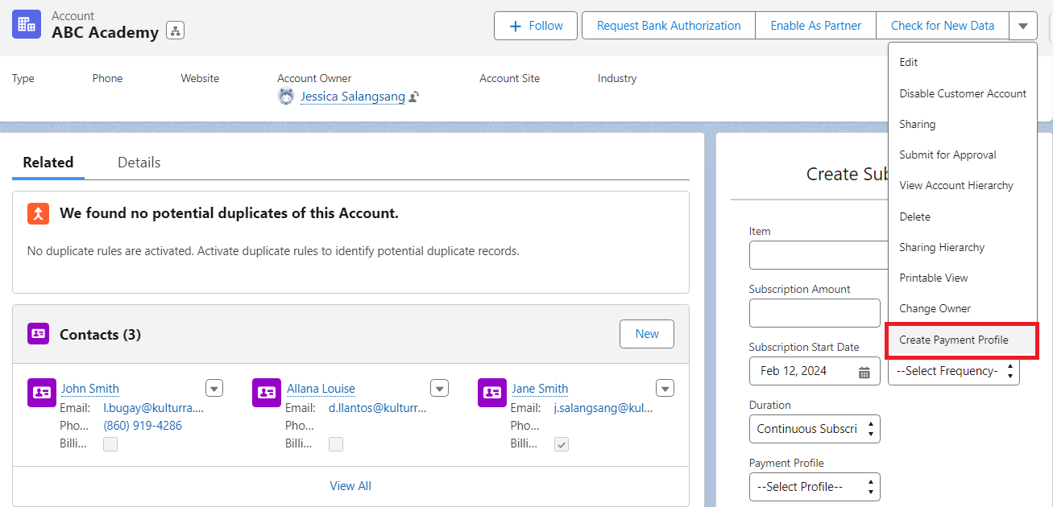Click the Subscription Amount input field

click(814, 313)
